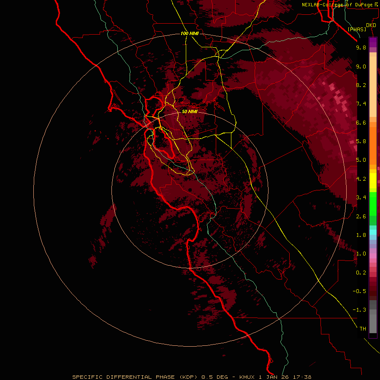The image size is (380, 380).
Task: Click the 5.8 legend value
Action: point(361,141)
